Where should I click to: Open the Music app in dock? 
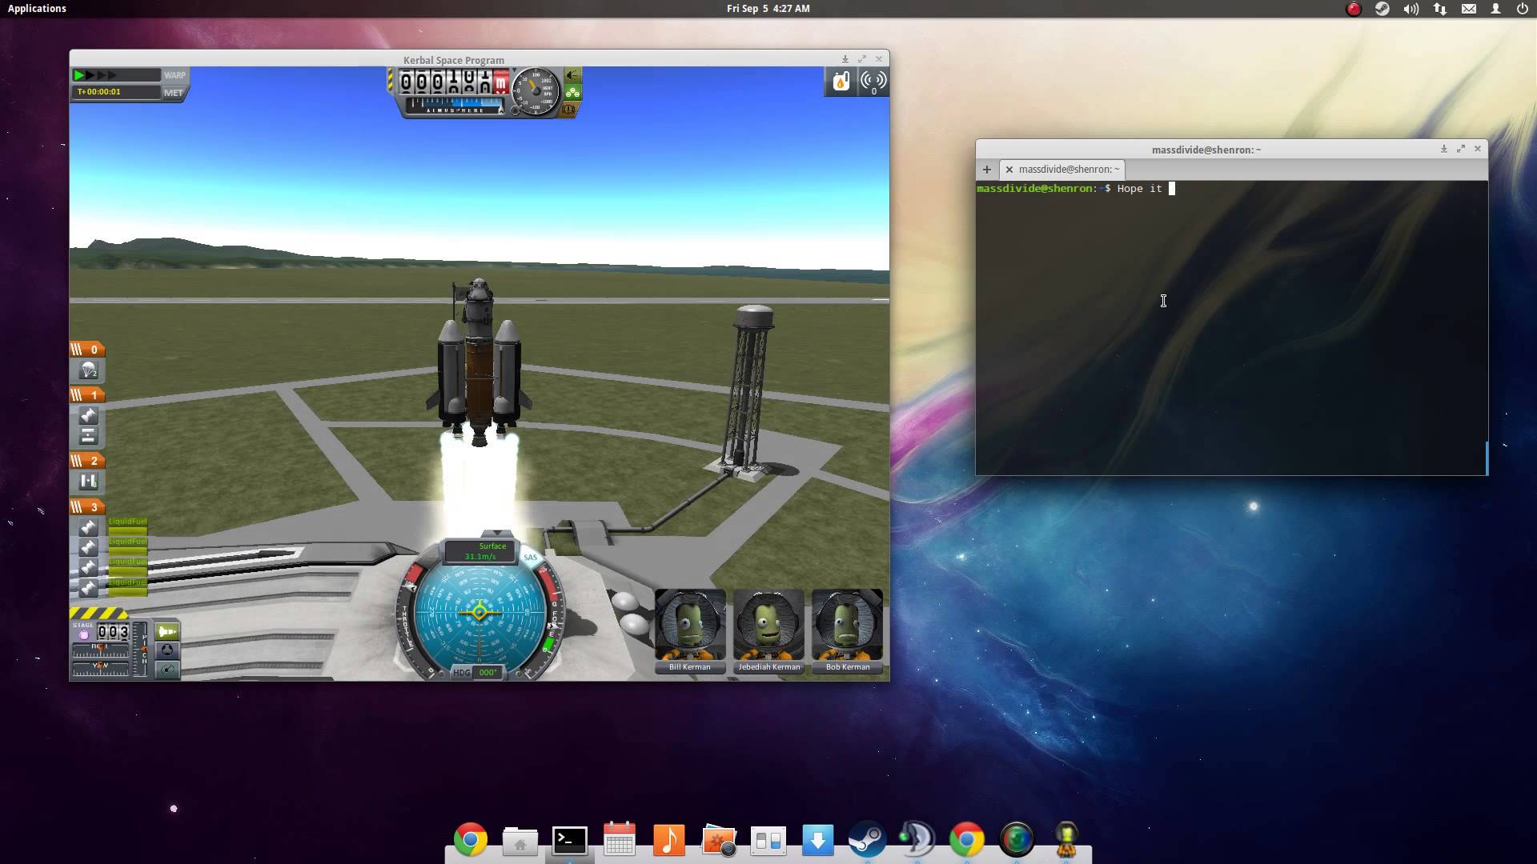669,840
